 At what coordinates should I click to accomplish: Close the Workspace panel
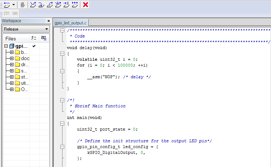point(49,21)
